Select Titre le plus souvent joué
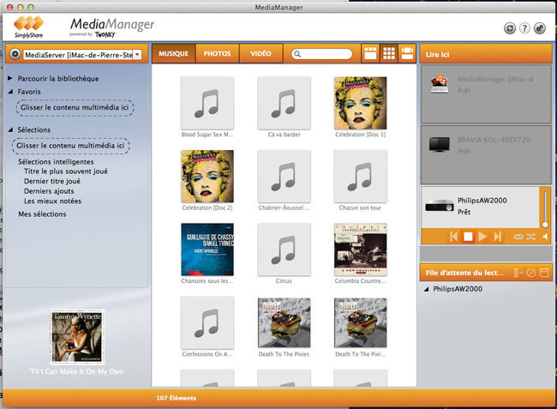This screenshot has height=409, width=557. pos(66,171)
